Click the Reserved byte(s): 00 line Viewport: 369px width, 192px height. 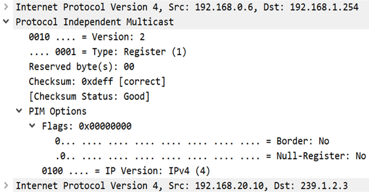81,67
